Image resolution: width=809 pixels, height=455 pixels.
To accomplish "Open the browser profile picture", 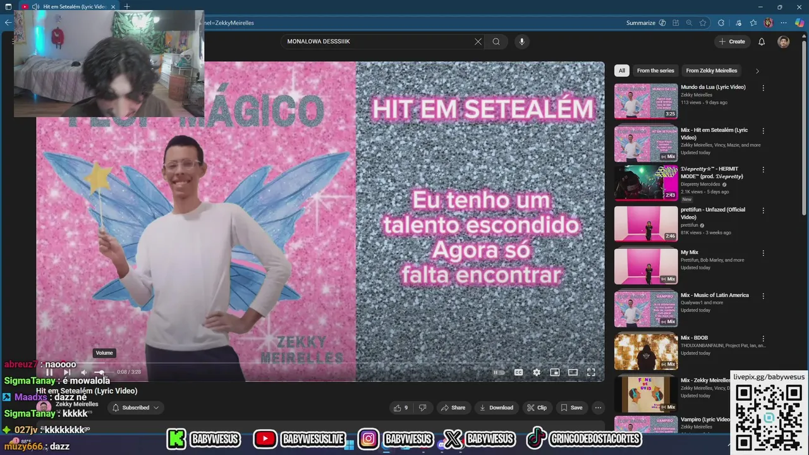I will click(769, 23).
